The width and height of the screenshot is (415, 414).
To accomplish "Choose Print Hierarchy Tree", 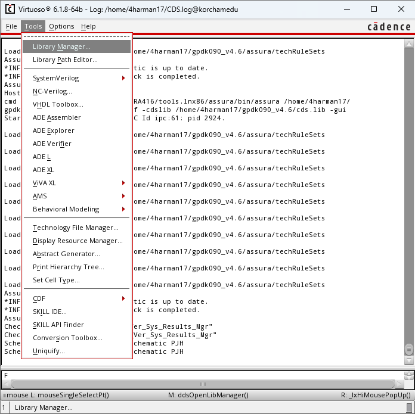I will [76, 267].
